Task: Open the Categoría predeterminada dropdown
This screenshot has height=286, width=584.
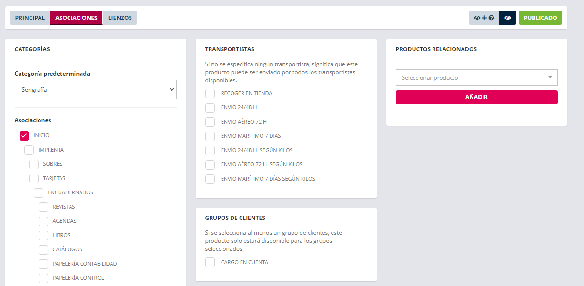Action: click(x=96, y=89)
